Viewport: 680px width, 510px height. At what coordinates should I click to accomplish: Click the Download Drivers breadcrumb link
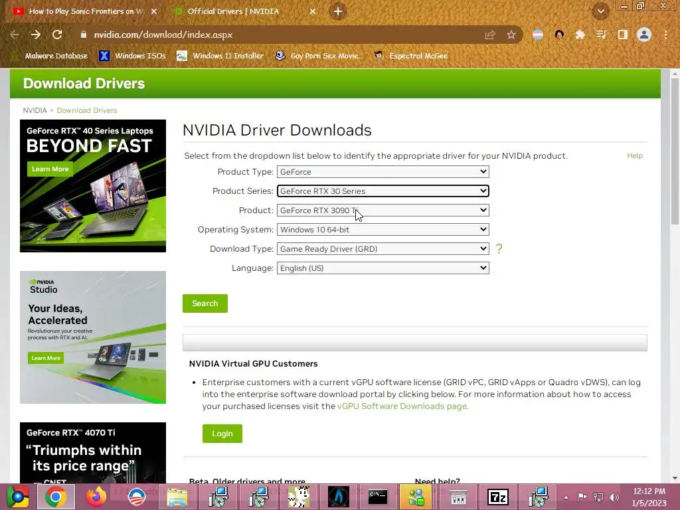(x=87, y=110)
